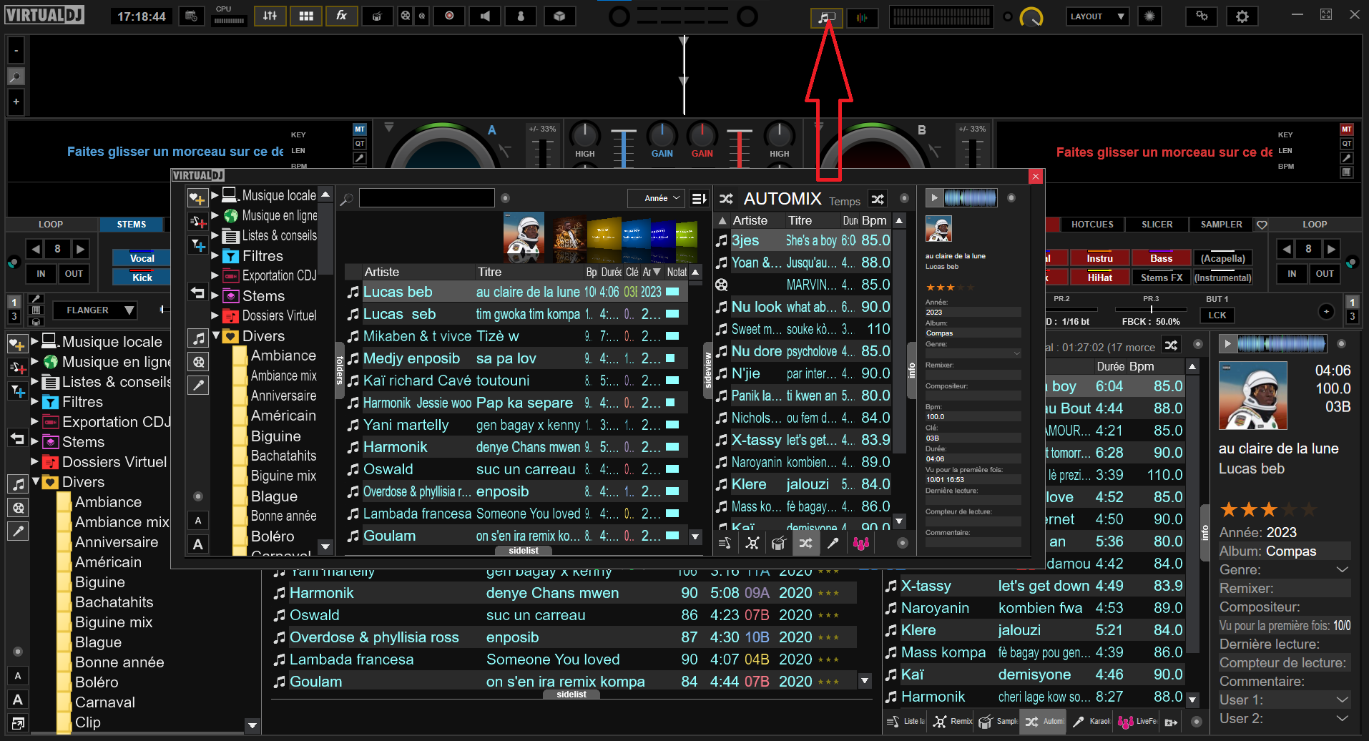This screenshot has height=741, width=1369.
Task: Click the left-deck loop IN button
Action: (41, 274)
